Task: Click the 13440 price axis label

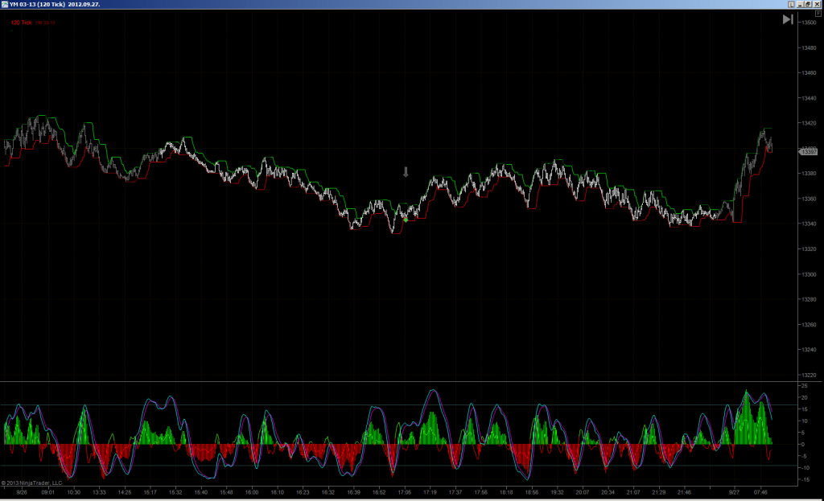Action: (810, 98)
